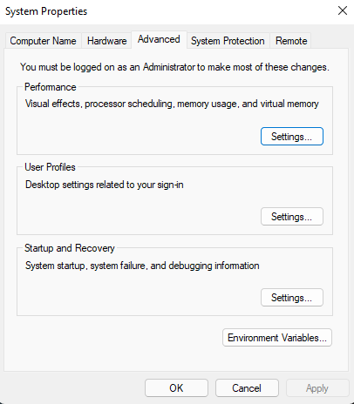Image resolution: width=354 pixels, height=404 pixels.
Task: Click the User Profiles group label
Action: click(50, 167)
